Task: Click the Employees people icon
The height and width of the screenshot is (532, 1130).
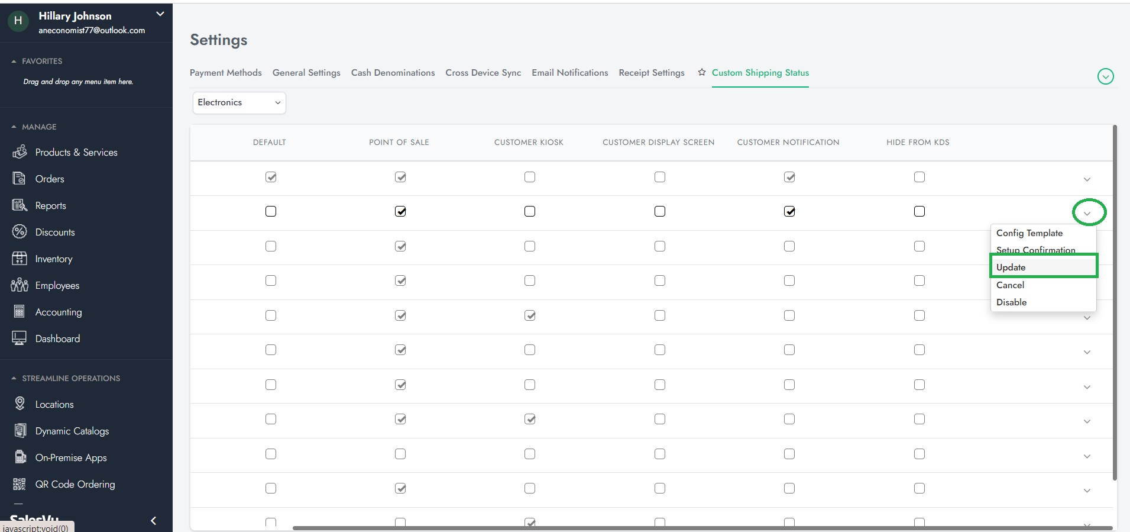Action: pos(20,285)
